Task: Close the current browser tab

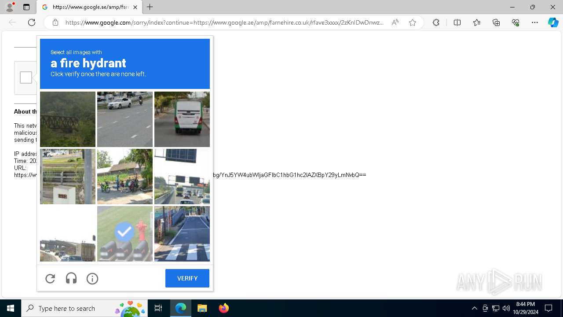Action: pos(135,7)
